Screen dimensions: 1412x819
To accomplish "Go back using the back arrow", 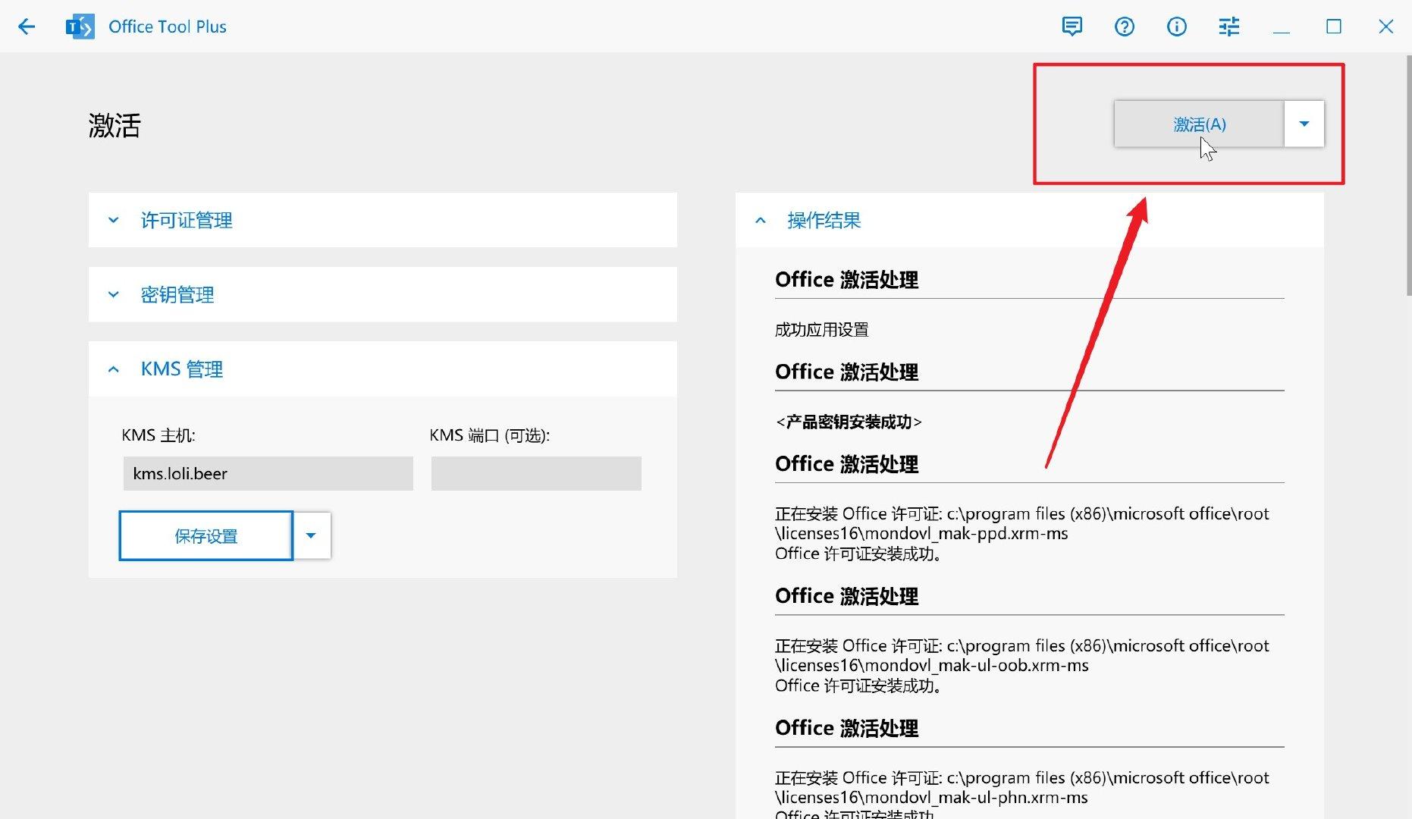I will [27, 27].
